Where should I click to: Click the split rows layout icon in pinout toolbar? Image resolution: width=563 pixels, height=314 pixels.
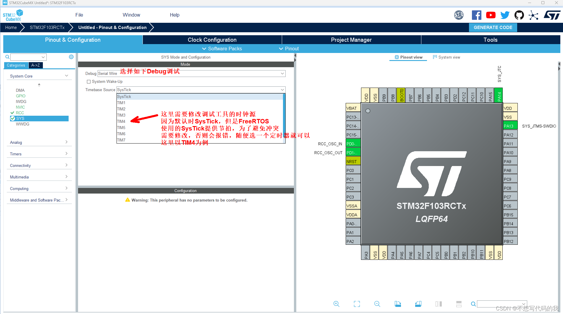pos(459,304)
